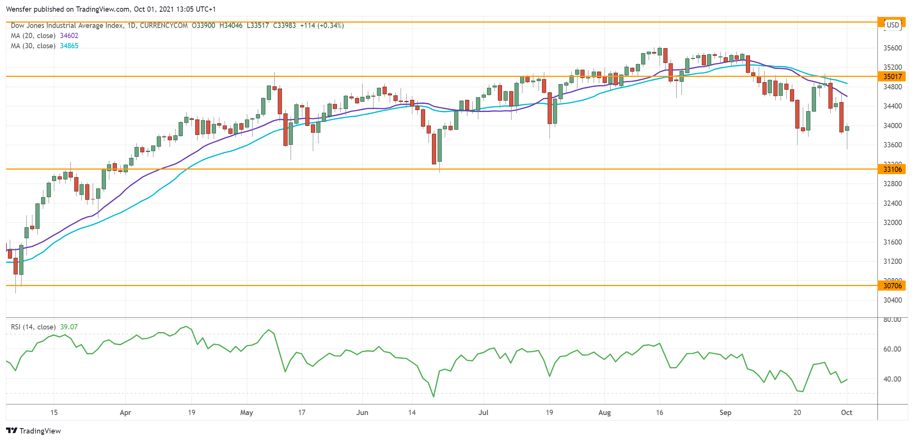Select the MA (30, close) legend
Screen dimensions: 914x441
(x=33, y=46)
